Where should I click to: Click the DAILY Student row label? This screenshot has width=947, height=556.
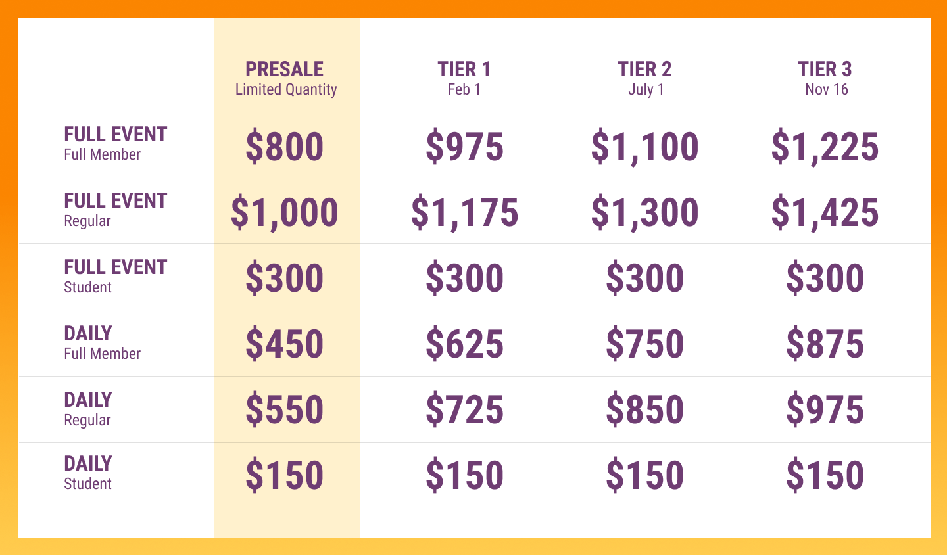[88, 473]
